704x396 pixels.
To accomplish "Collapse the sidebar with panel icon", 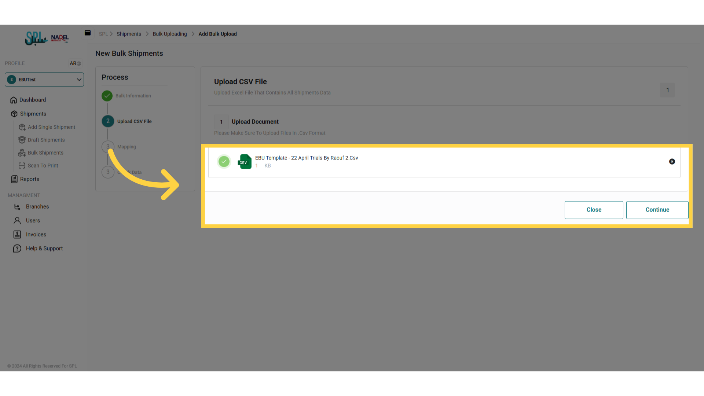I will [x=88, y=33].
